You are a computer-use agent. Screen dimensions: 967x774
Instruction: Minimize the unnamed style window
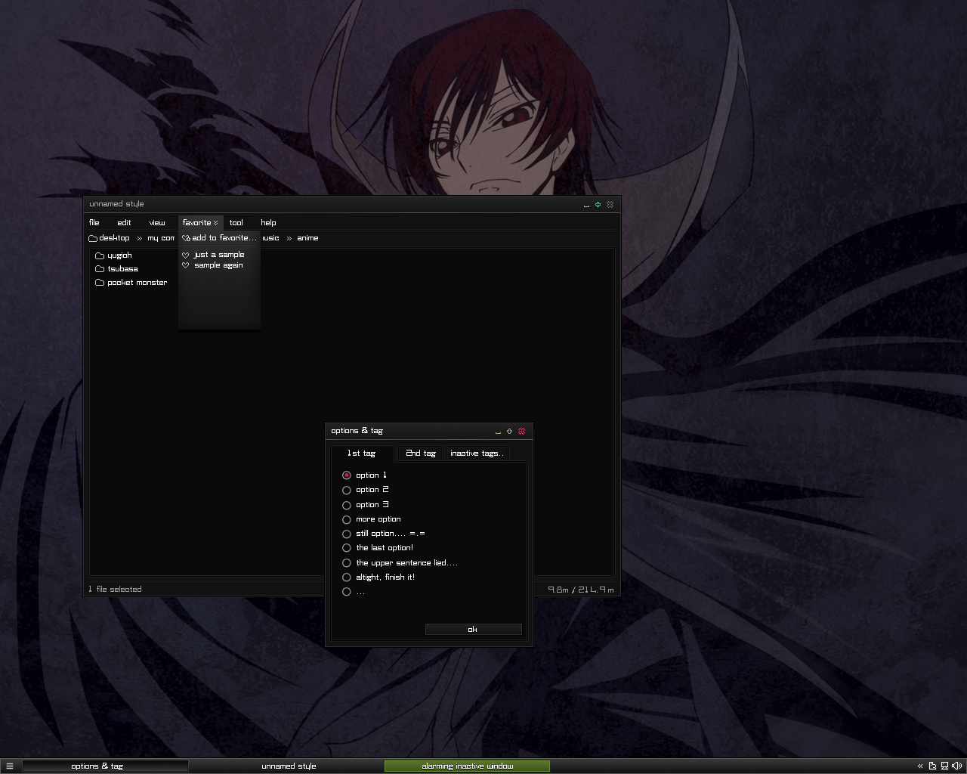point(586,205)
